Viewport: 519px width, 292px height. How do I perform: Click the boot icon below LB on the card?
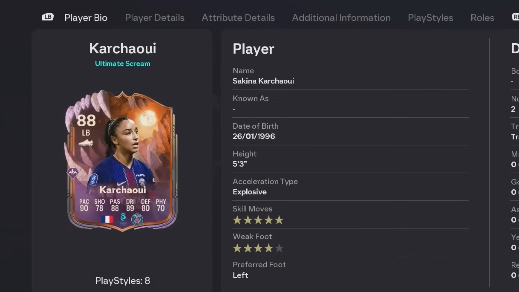(x=86, y=143)
